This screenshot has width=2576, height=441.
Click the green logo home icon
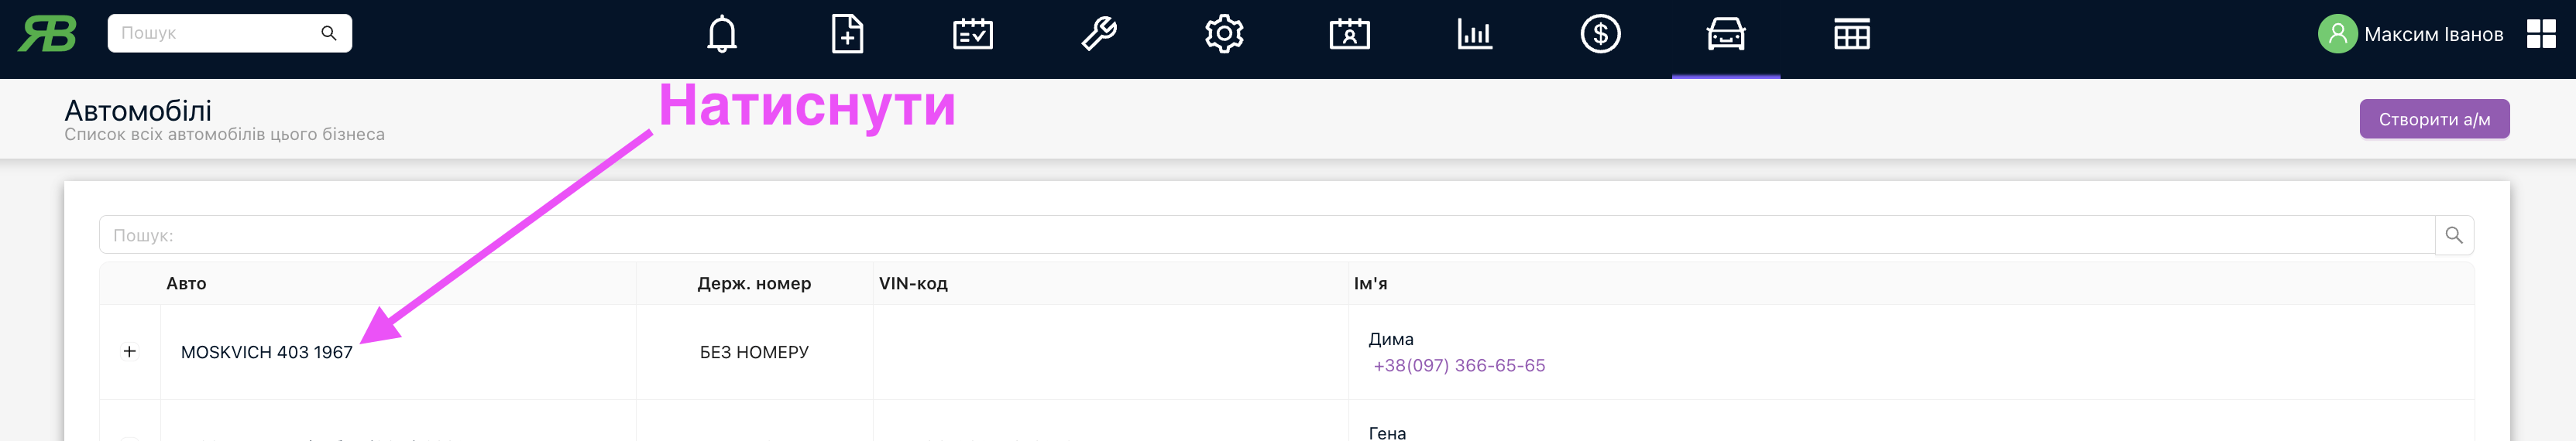(47, 34)
